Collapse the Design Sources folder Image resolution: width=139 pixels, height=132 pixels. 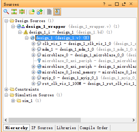pos(6,21)
